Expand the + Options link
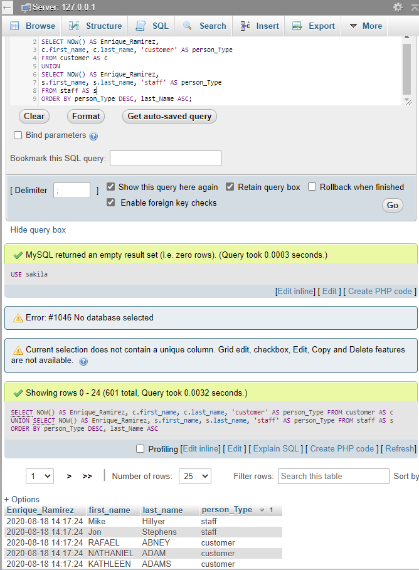Viewport: 419px width, 570px height. [22, 500]
